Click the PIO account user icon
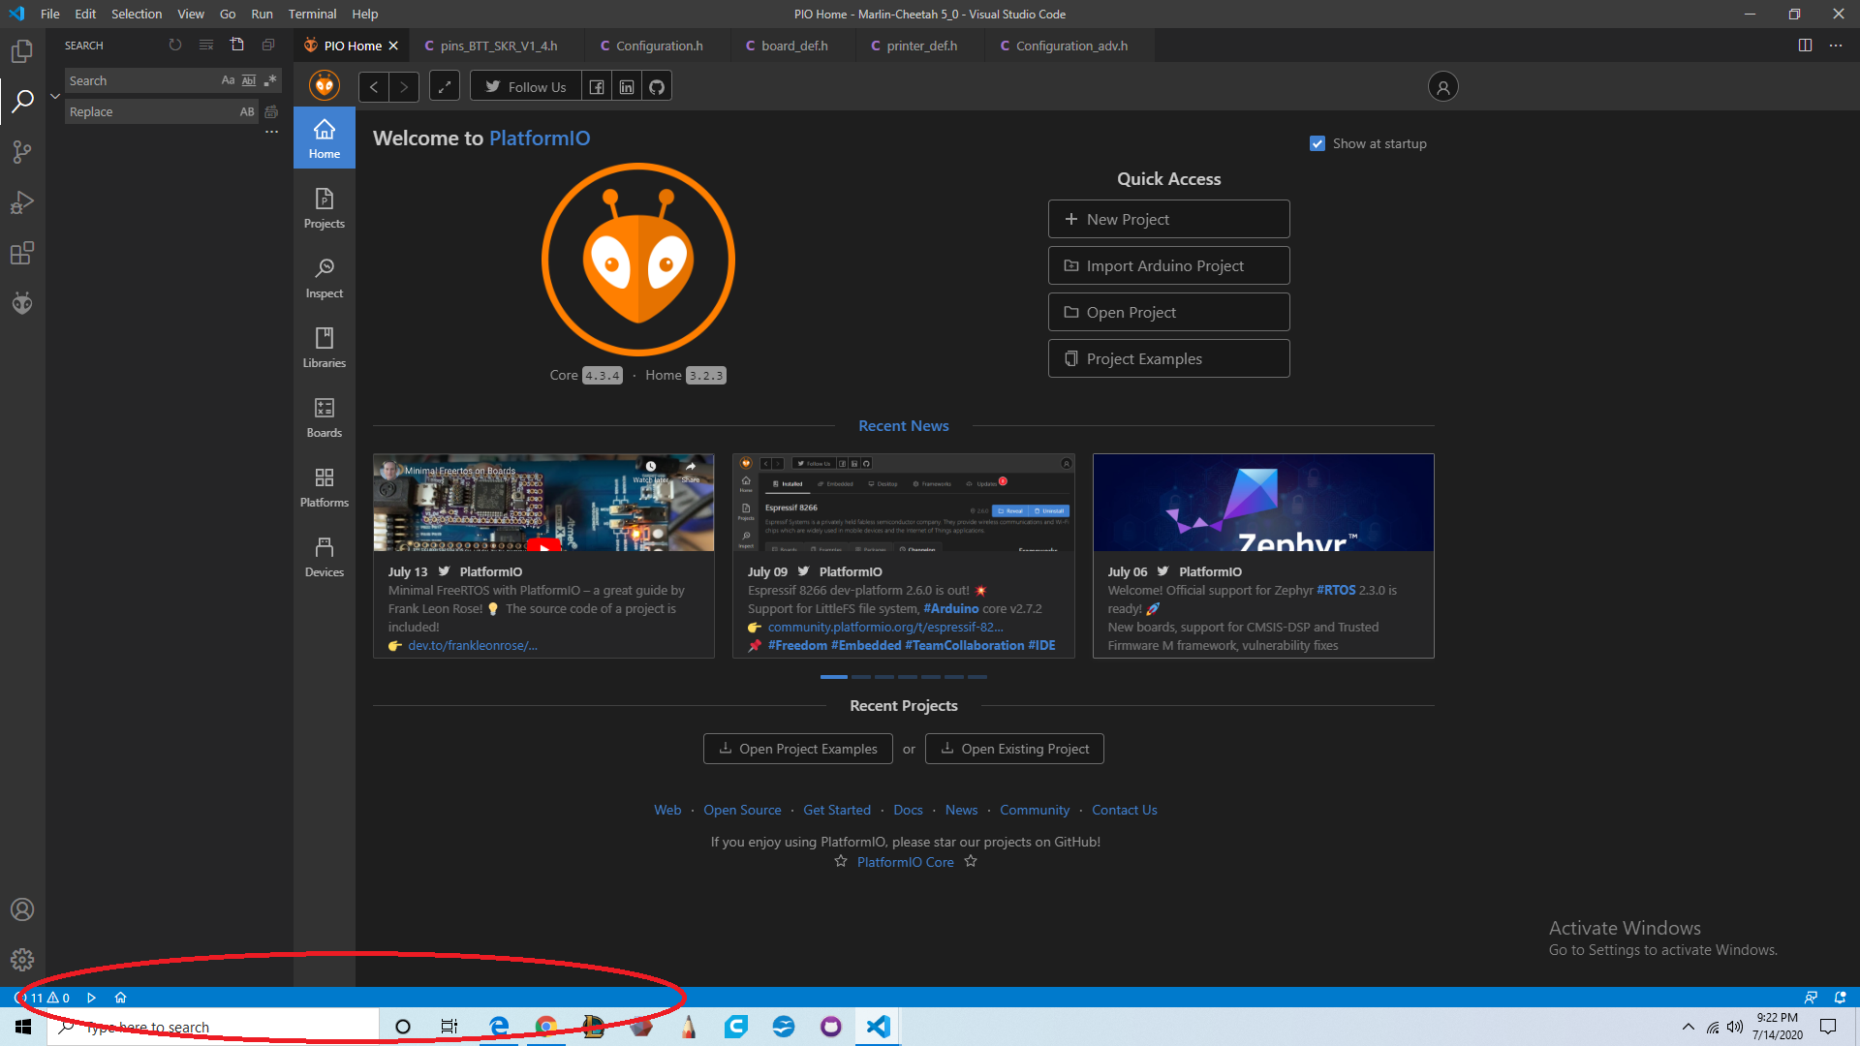 pyautogui.click(x=1442, y=87)
